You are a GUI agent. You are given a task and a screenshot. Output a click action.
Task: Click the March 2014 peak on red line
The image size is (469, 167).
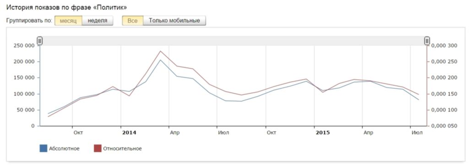click(x=160, y=51)
